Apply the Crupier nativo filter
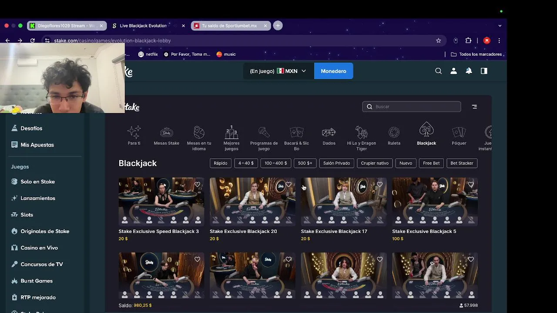Image resolution: width=557 pixels, height=313 pixels. click(375, 163)
